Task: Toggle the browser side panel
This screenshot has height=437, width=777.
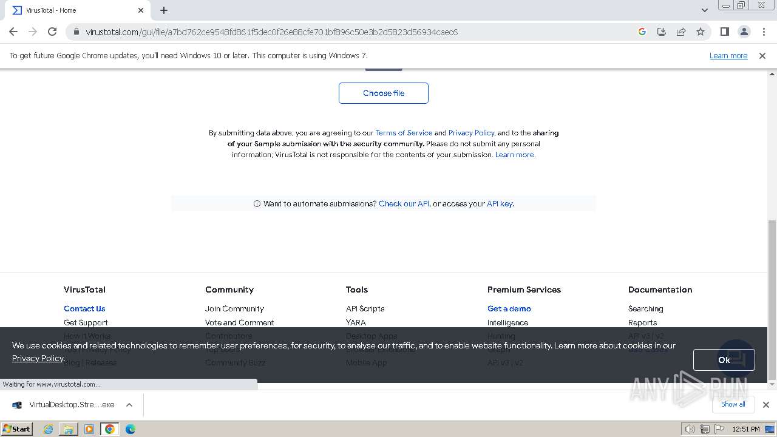Action: (724, 32)
